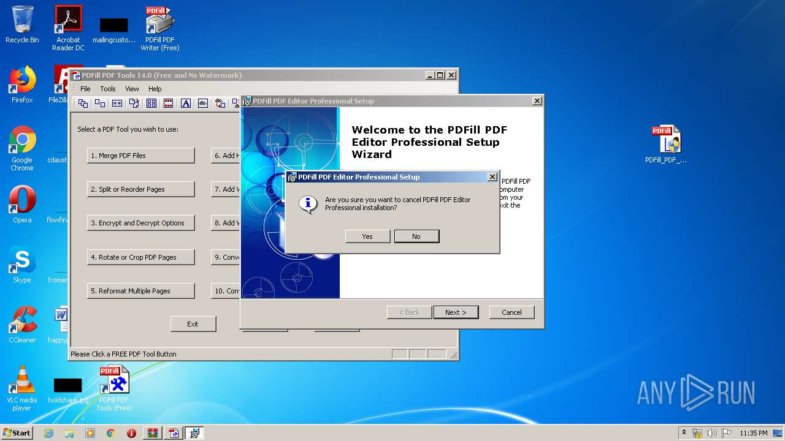This screenshot has height=441, width=785.
Task: Open Windows Explorer folder from taskbar
Action: pyautogui.click(x=69, y=433)
